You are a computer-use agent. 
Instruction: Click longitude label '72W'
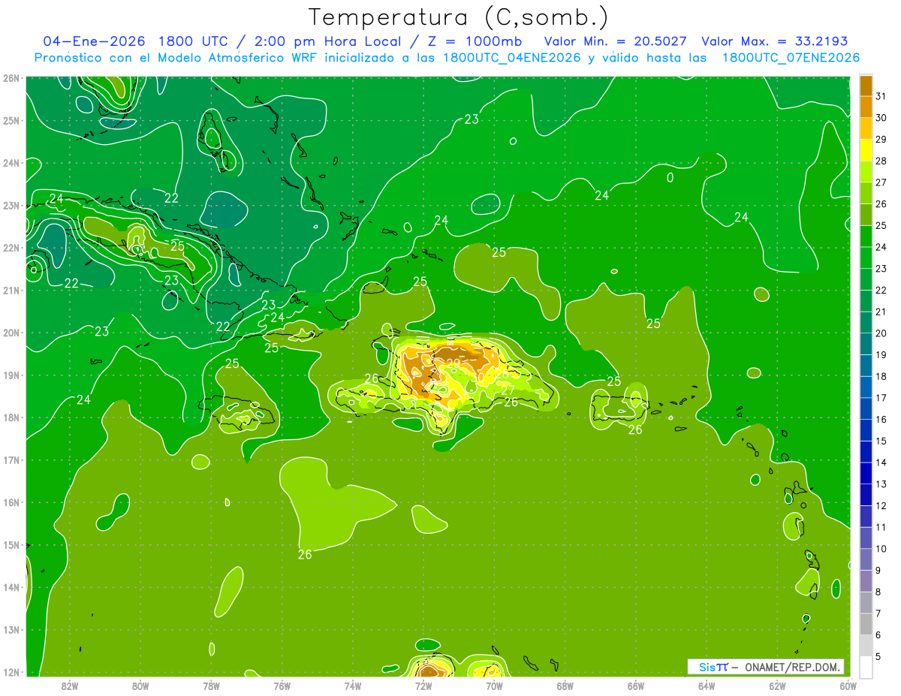423,685
